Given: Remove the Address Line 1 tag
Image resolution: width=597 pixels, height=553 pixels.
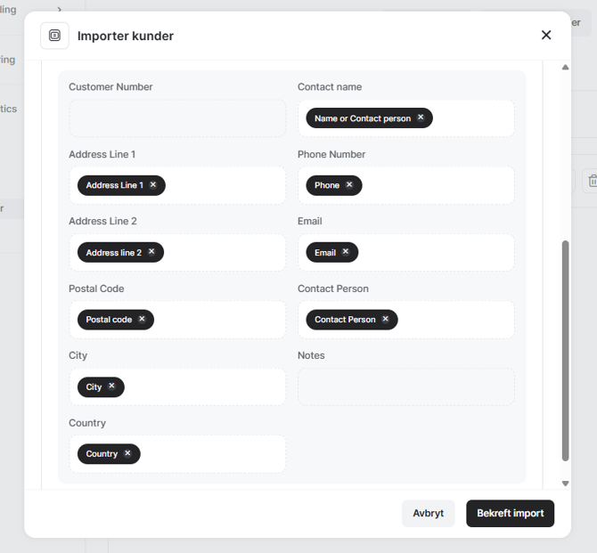Looking at the screenshot, I should point(153,184).
